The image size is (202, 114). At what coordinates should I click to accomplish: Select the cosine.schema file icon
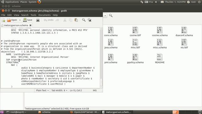160,30
